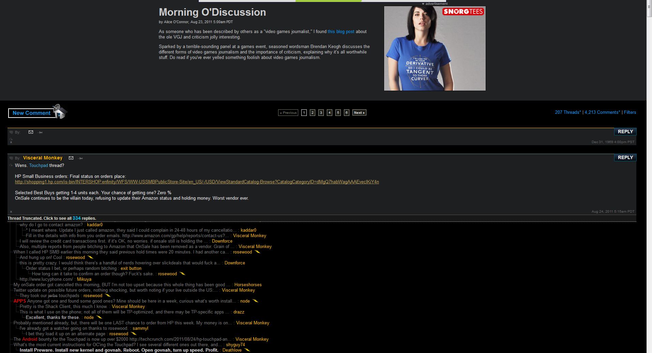Click lightning bolt on 'Excellent, thanks for these' reply
The width and height of the screenshot is (652, 353).
click(x=99, y=318)
